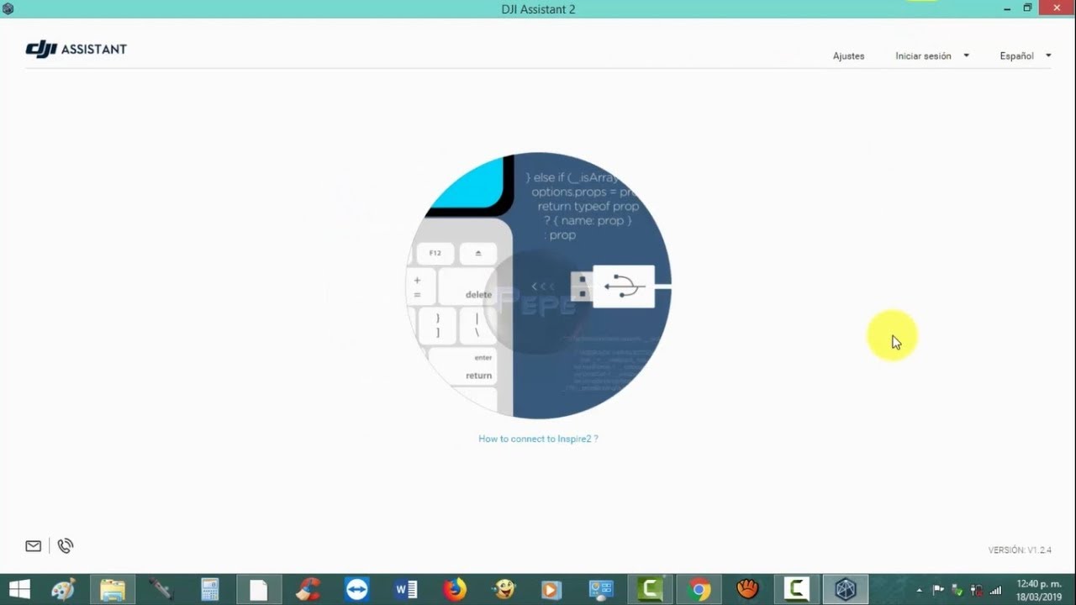This screenshot has height=605, width=1076.
Task: Open the white Camtasia recorder taskbar icon
Action: coord(796,590)
